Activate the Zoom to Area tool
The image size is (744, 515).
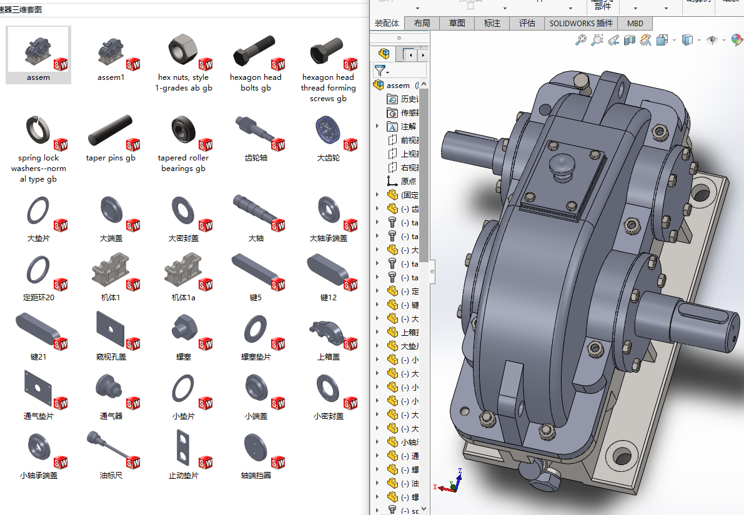(597, 40)
